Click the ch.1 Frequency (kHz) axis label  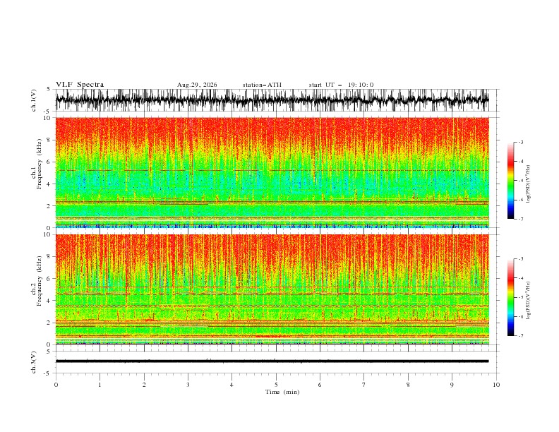click(37, 172)
